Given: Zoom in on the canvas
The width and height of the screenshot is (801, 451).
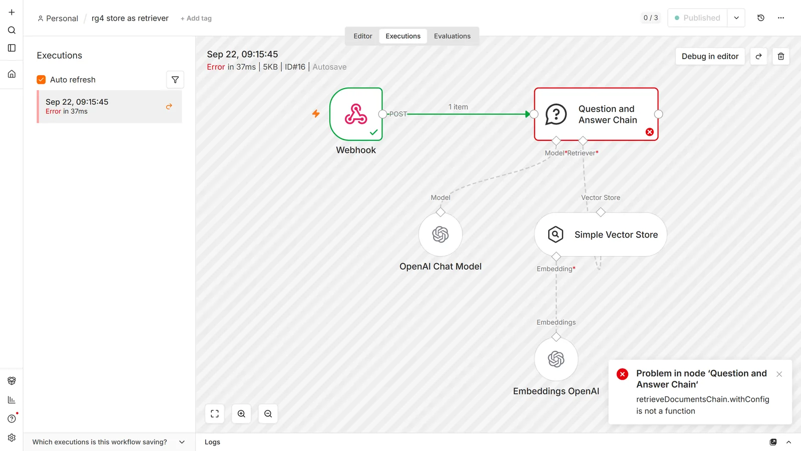Looking at the screenshot, I should pos(241,414).
